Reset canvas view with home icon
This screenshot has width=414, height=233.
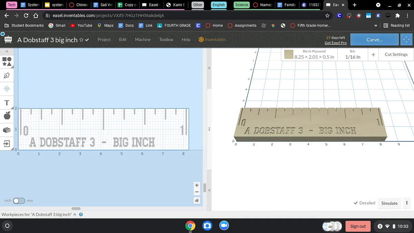click(197, 201)
